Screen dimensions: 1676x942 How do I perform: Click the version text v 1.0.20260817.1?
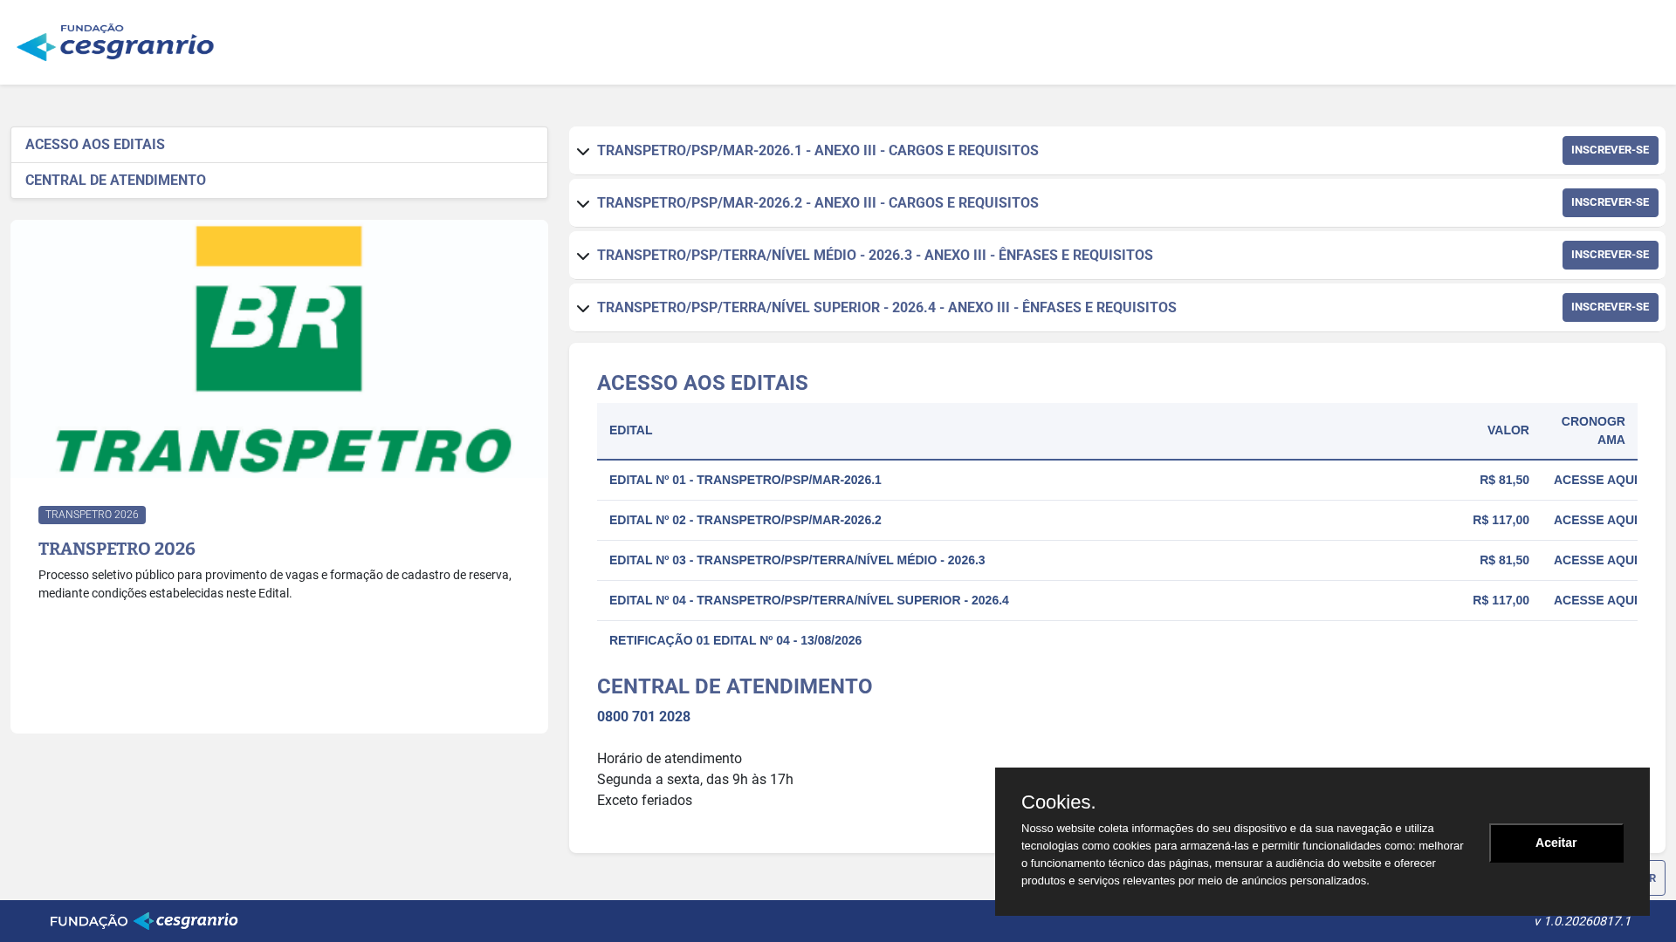click(x=1583, y=921)
